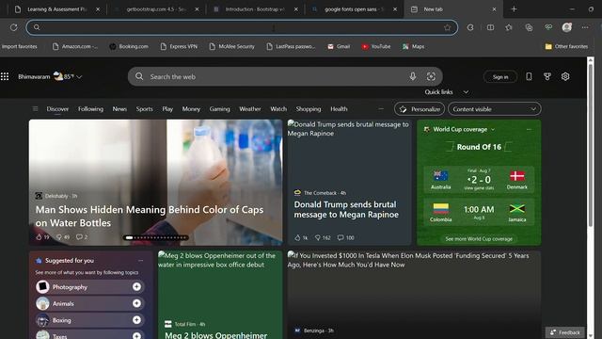Follow the Boxing topic

pyautogui.click(x=136, y=320)
